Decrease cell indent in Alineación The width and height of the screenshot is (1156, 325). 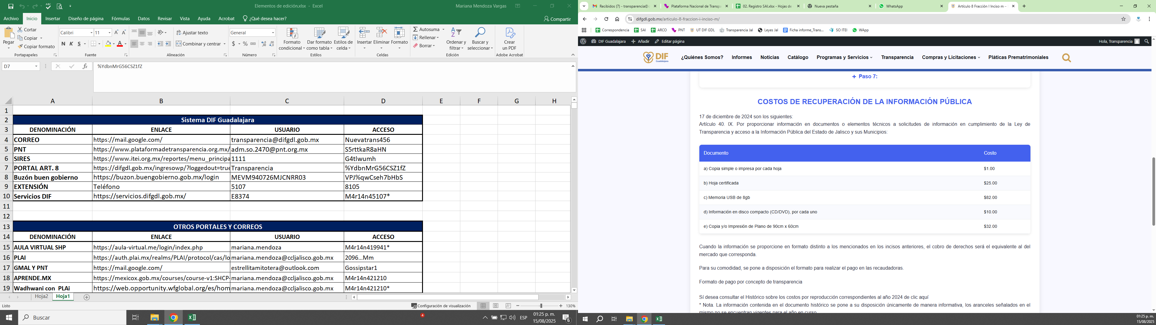click(160, 44)
